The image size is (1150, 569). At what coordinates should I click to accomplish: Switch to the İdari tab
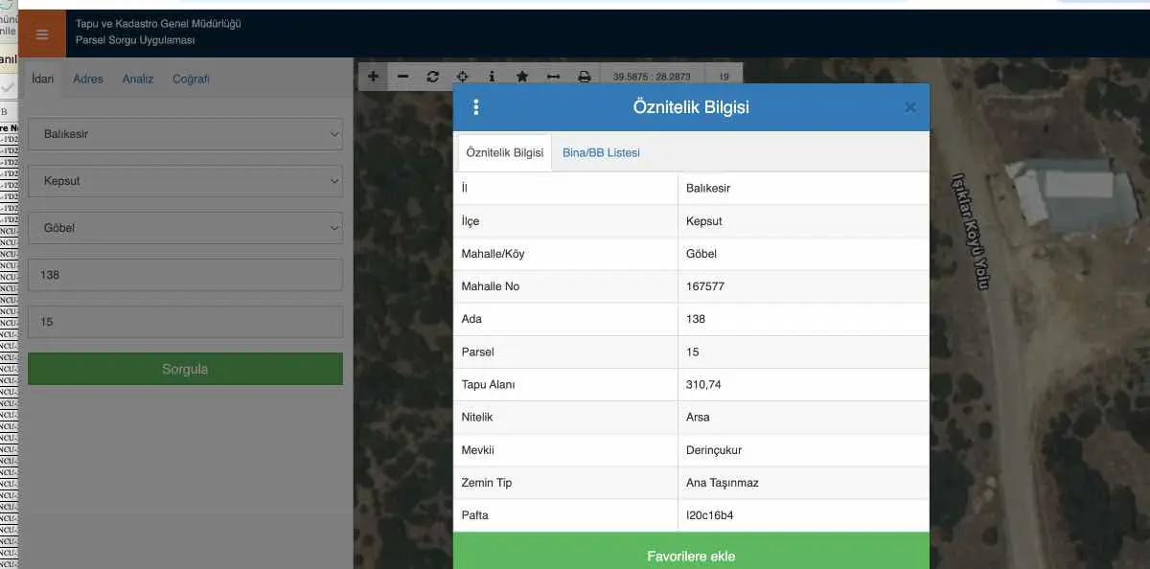(43, 79)
